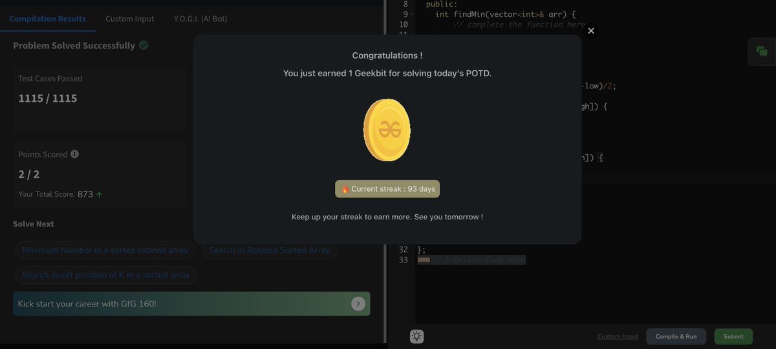Viewport: 776px width, 349px height.
Task: Click line number 33 in editor gutter
Action: click(x=404, y=260)
